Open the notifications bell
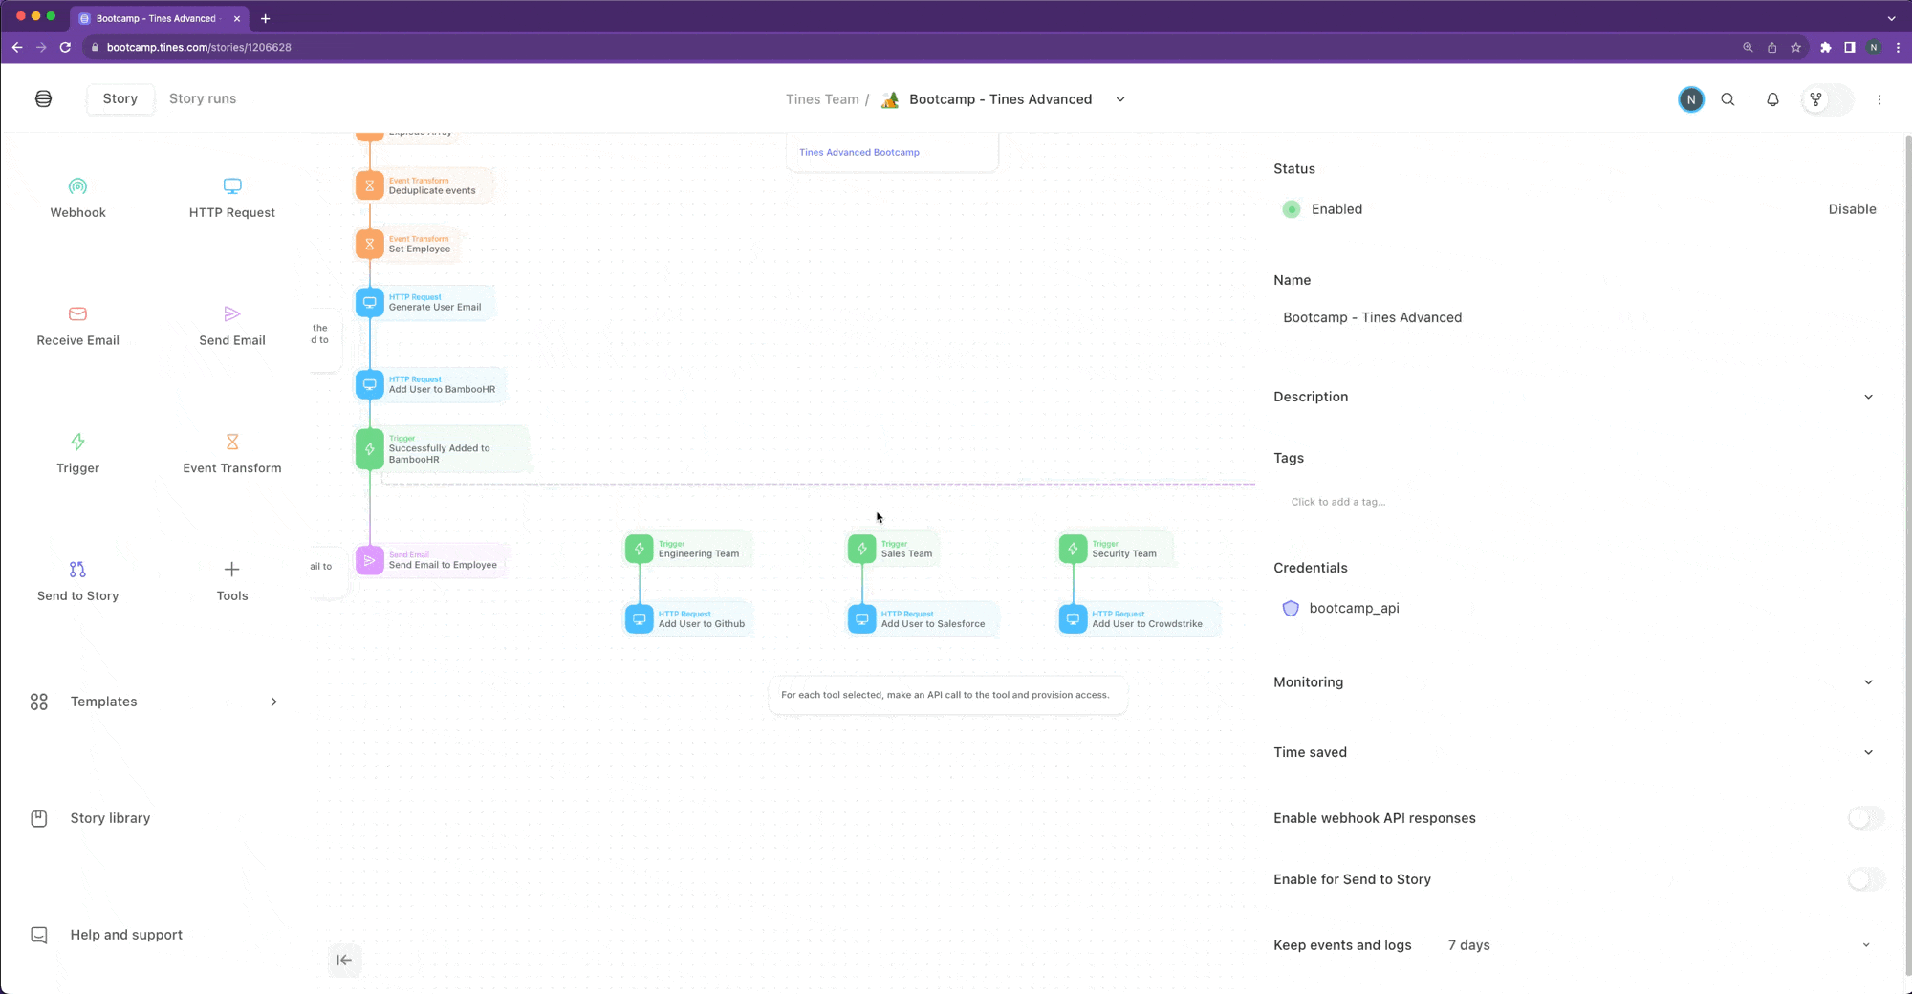This screenshot has height=994, width=1912. tap(1772, 99)
